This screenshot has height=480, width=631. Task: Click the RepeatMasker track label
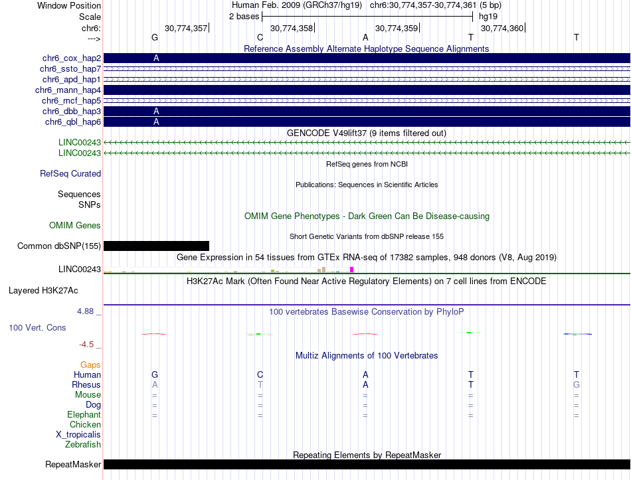tap(73, 464)
